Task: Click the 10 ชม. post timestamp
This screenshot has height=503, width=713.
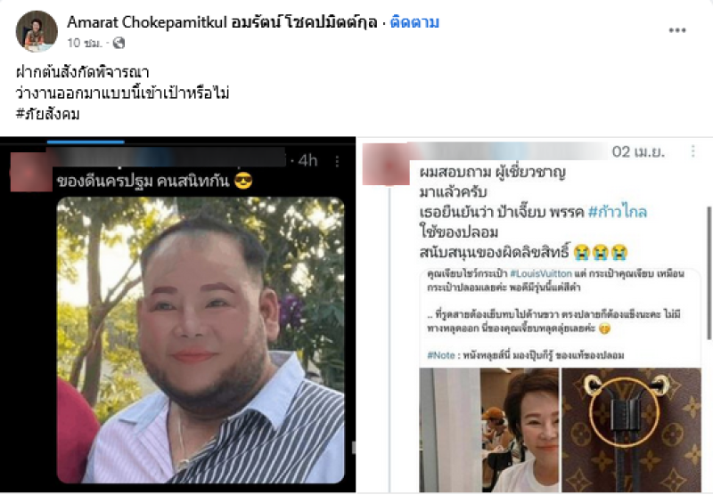Action: (x=85, y=43)
